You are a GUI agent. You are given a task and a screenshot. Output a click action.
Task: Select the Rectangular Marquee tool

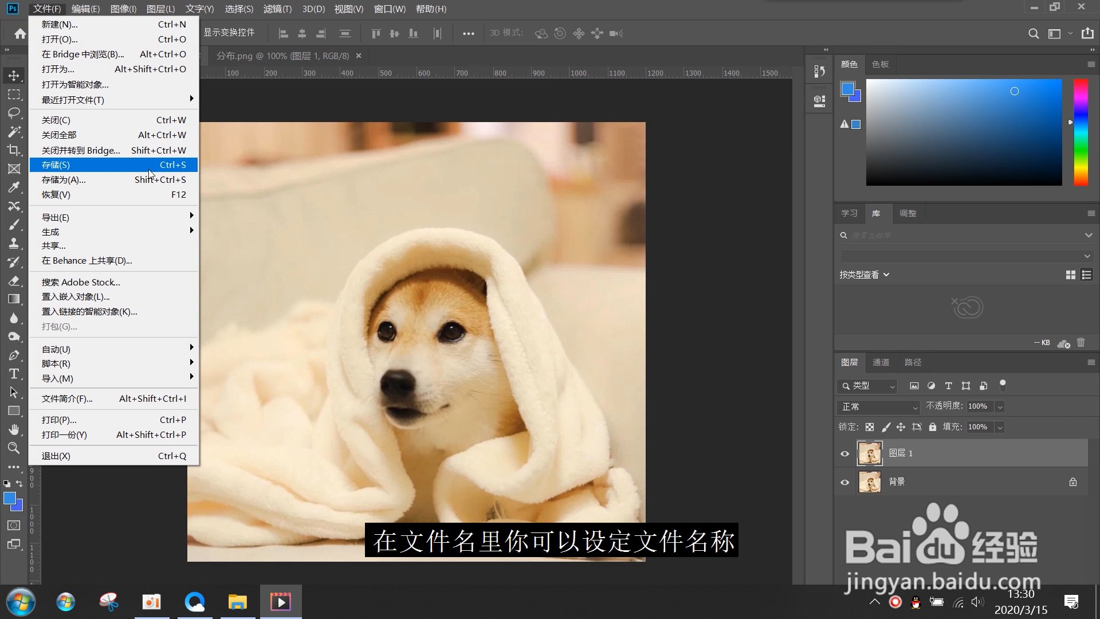pos(14,95)
